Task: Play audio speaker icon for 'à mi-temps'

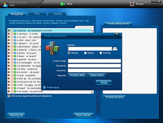Action: tap(9, 91)
